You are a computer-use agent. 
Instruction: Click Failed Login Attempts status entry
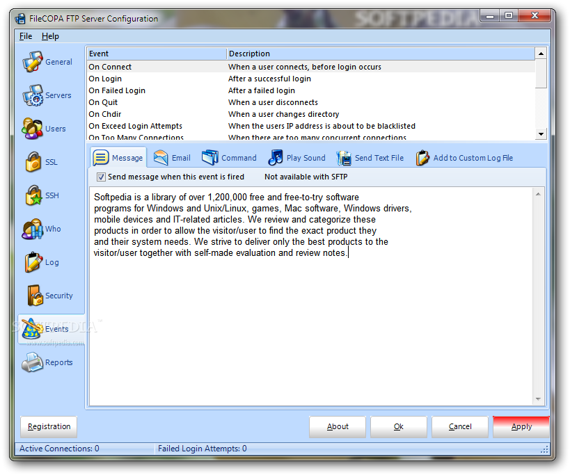(x=202, y=449)
